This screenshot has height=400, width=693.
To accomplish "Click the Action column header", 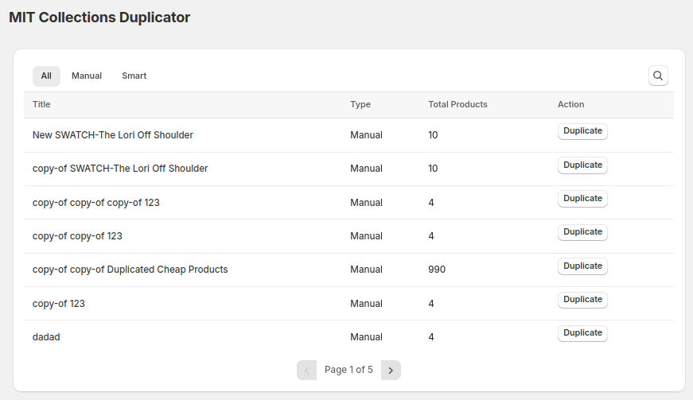I will tap(571, 105).
